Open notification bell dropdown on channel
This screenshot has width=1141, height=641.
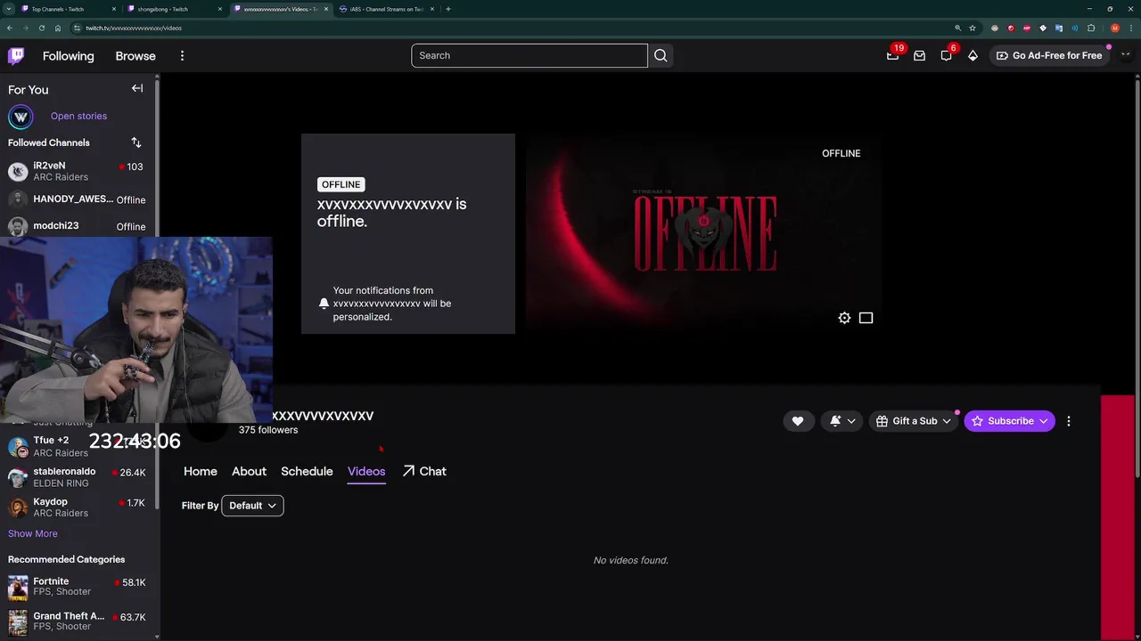842,421
